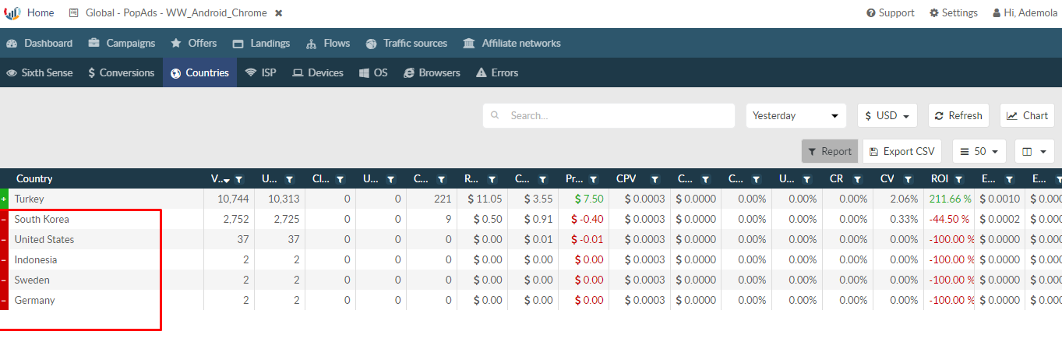This screenshot has height=342, width=1062.
Task: Open the Campaigns menu
Action: point(122,44)
